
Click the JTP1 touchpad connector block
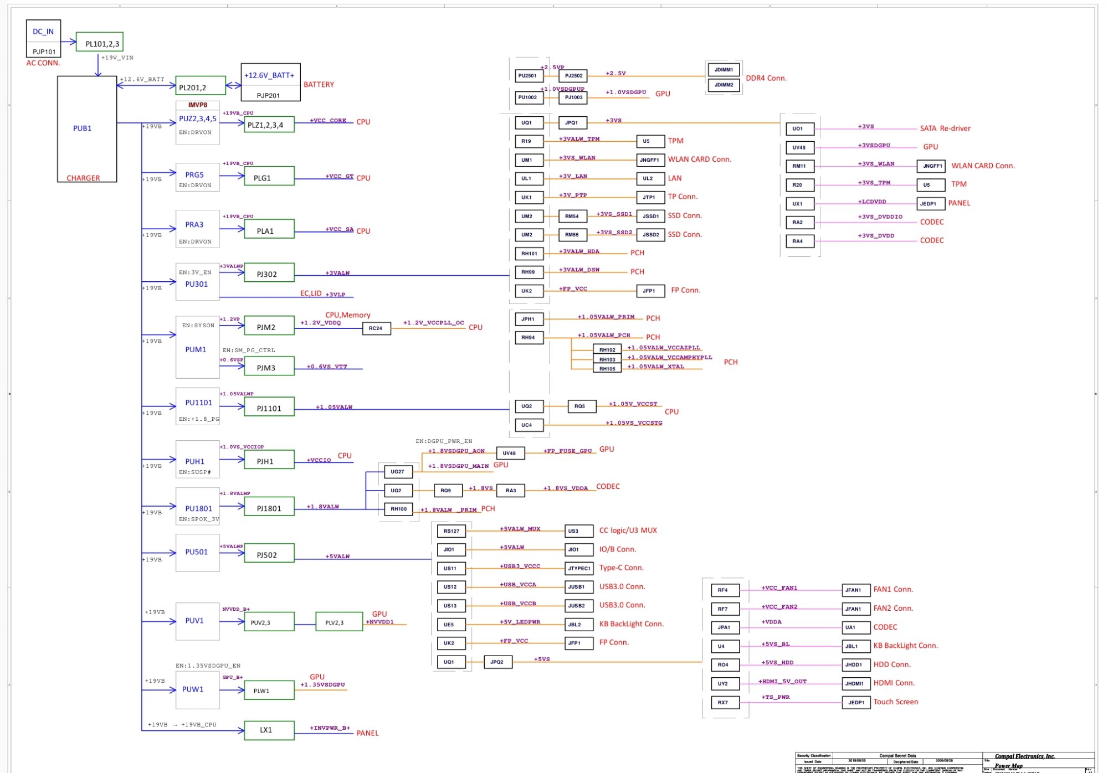tap(650, 198)
